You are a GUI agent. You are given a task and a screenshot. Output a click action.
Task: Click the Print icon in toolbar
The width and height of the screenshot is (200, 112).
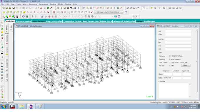coord(58,8)
